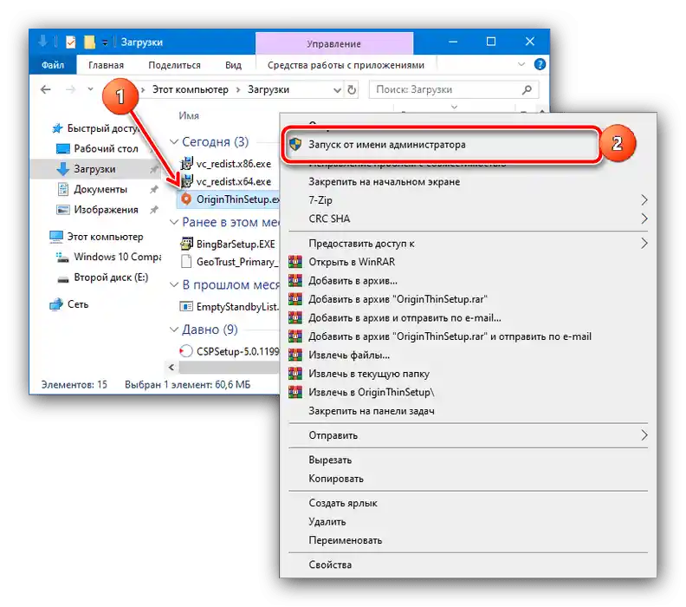Switch to the Главная ribbon tab

pos(106,65)
